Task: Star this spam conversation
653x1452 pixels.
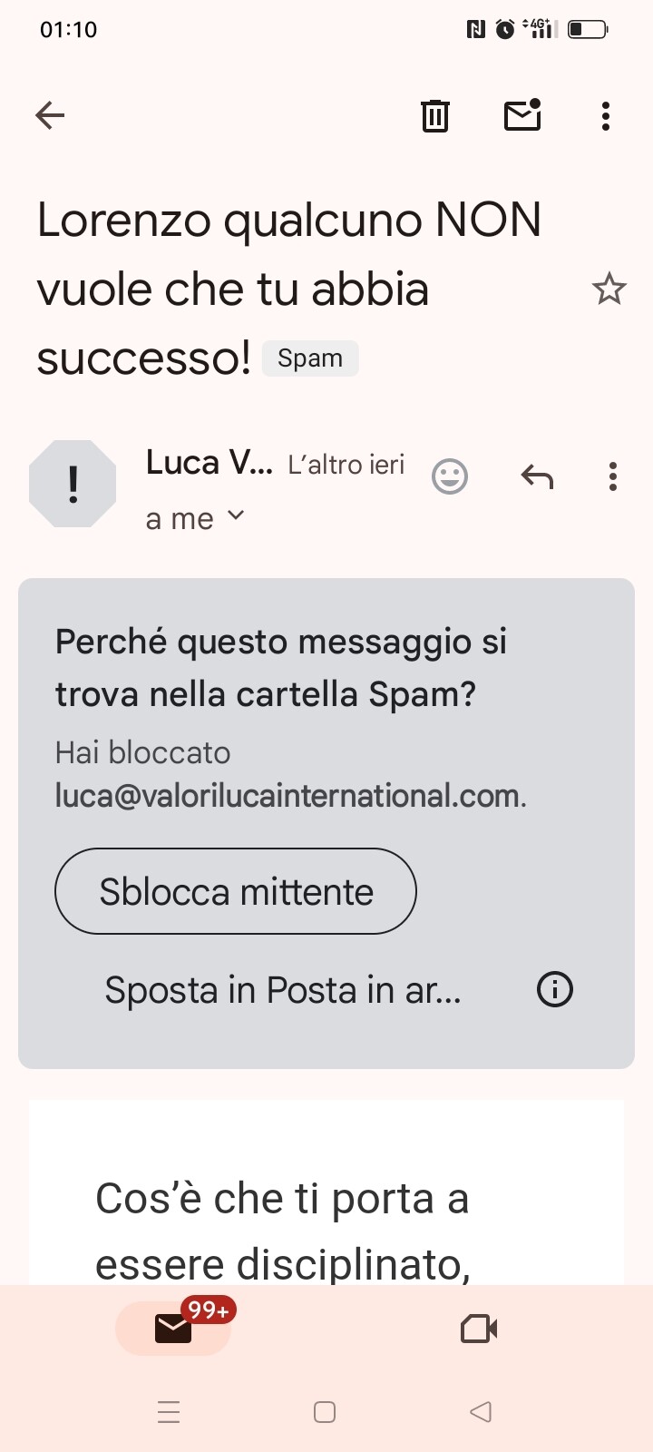Action: (x=609, y=289)
